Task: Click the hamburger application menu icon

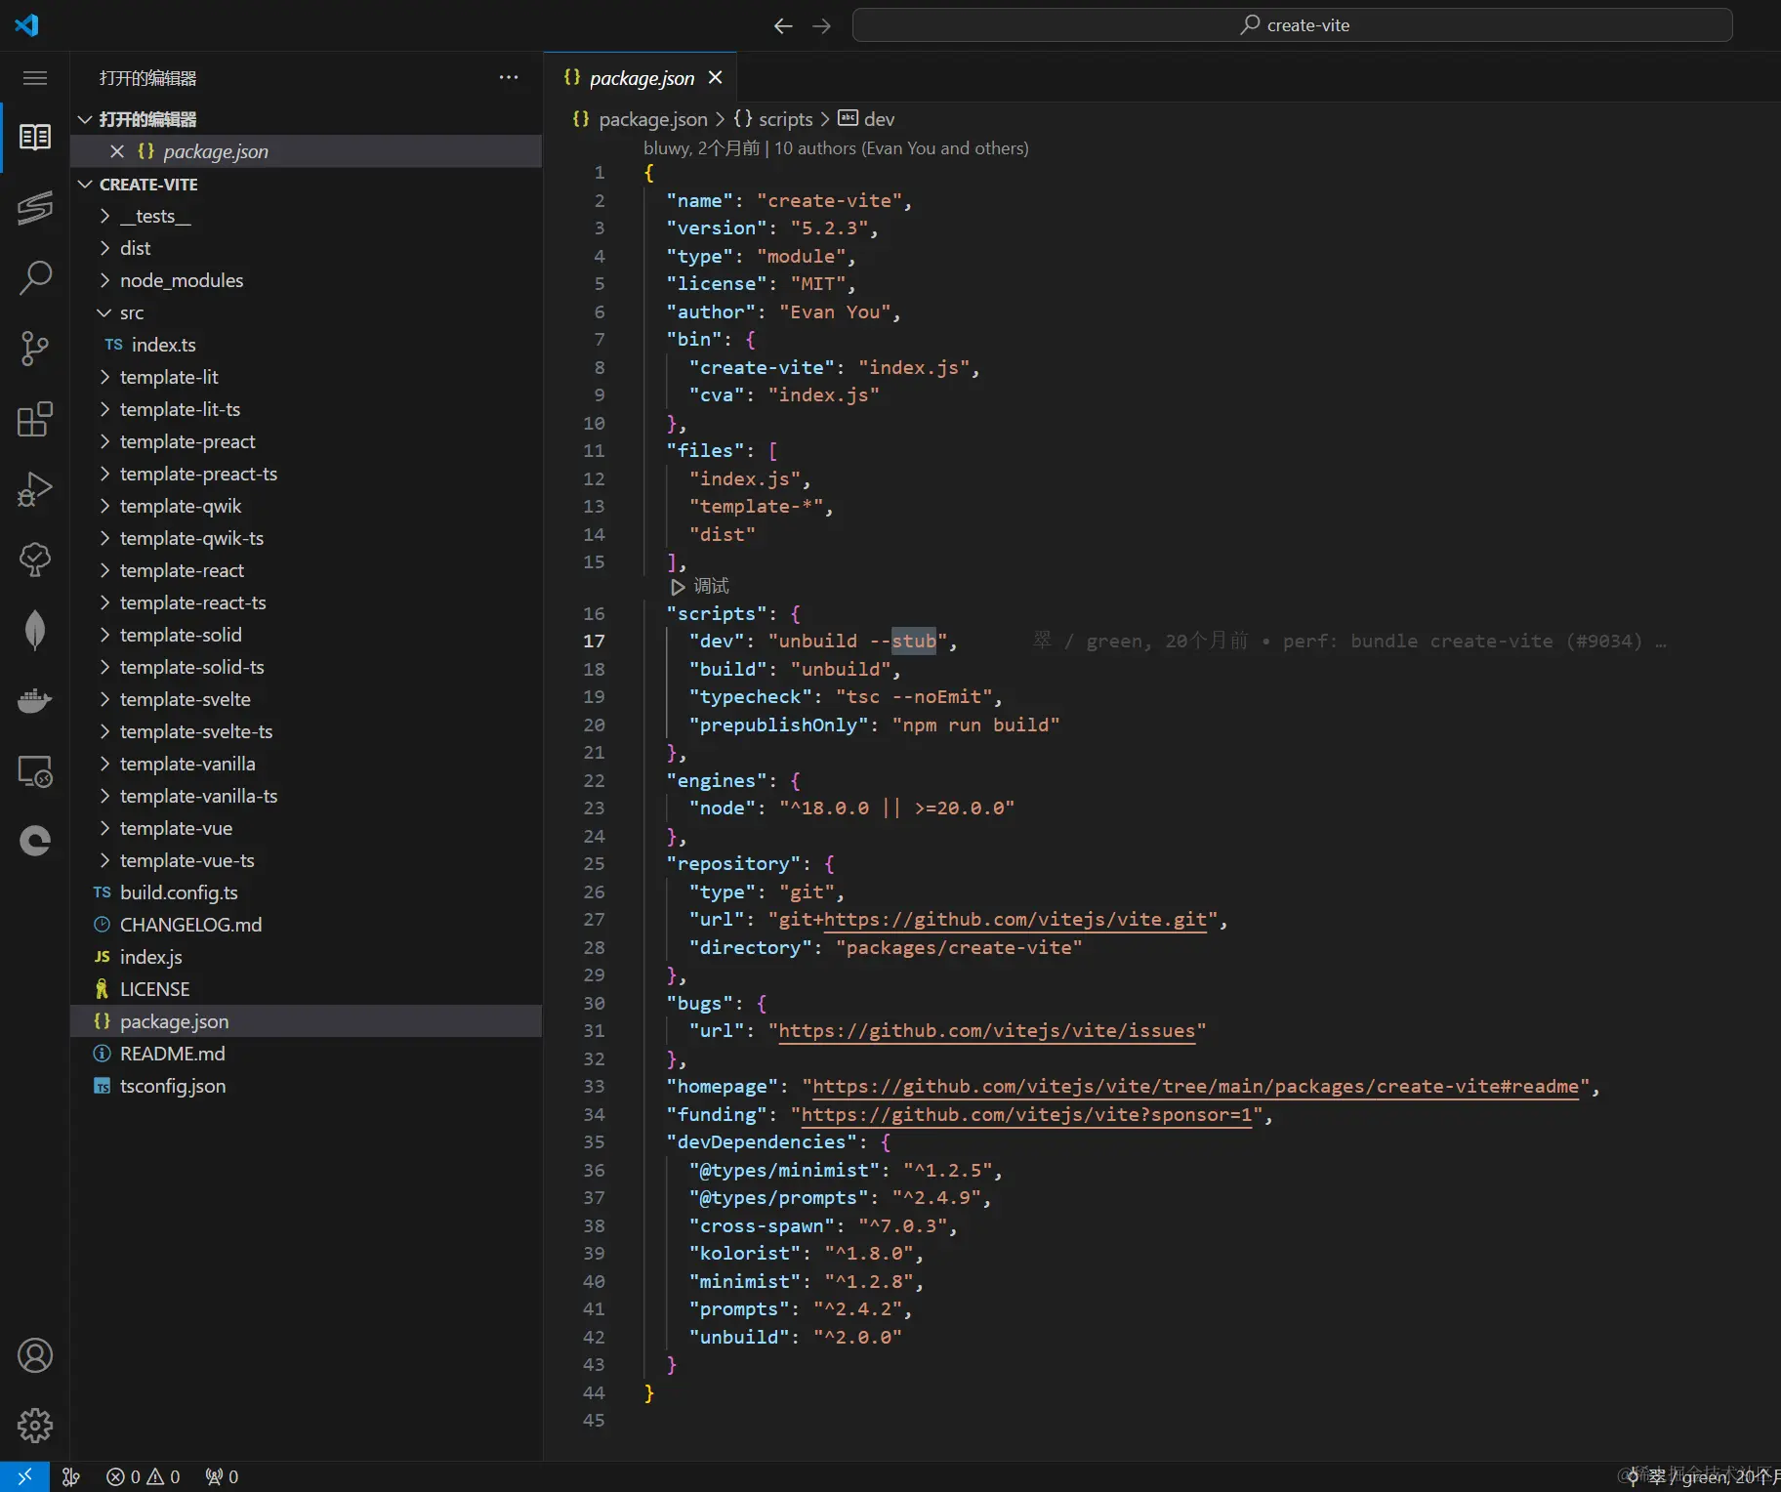Action: (35, 78)
